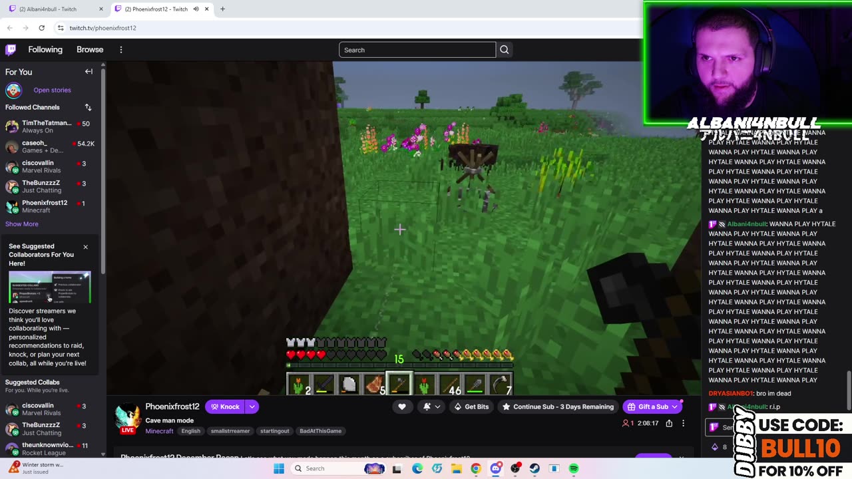Open TheBunzzzZ in Followed Channels
Screen dimensions: 852x479
(x=50, y=186)
